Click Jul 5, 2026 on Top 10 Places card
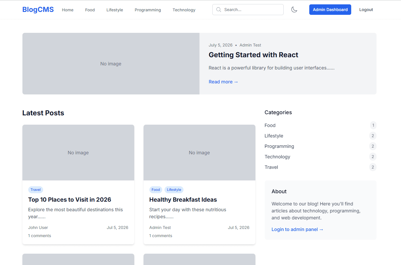The image size is (401, 265). click(x=117, y=228)
